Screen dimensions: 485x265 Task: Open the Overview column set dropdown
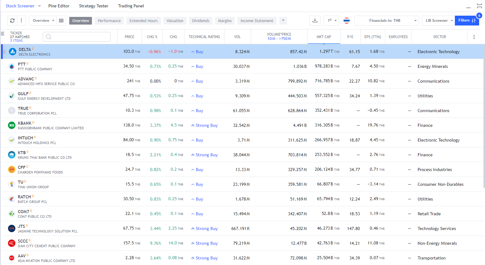[x=43, y=21]
